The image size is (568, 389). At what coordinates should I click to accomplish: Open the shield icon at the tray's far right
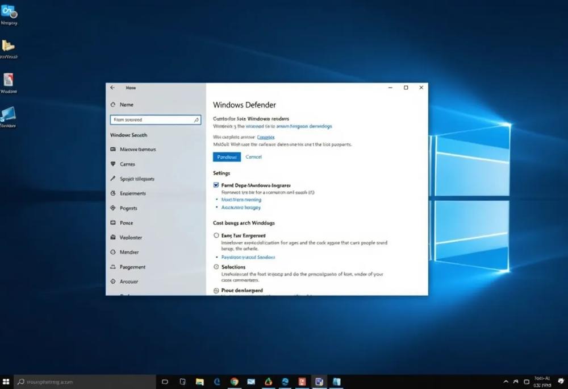[x=561, y=381]
